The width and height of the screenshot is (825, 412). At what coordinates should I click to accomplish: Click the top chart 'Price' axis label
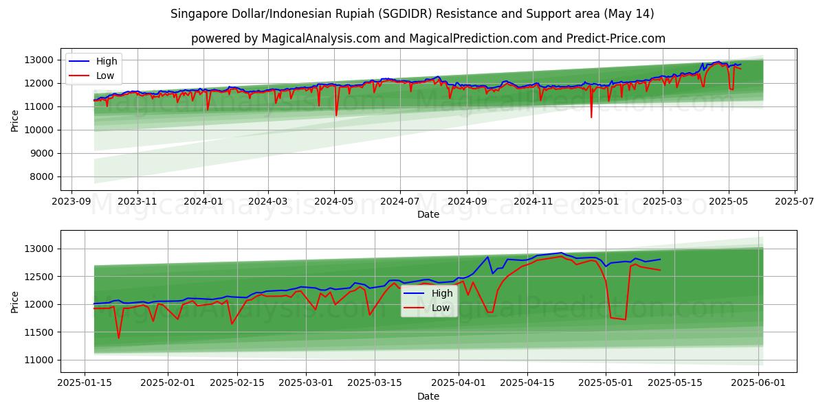click(x=15, y=119)
